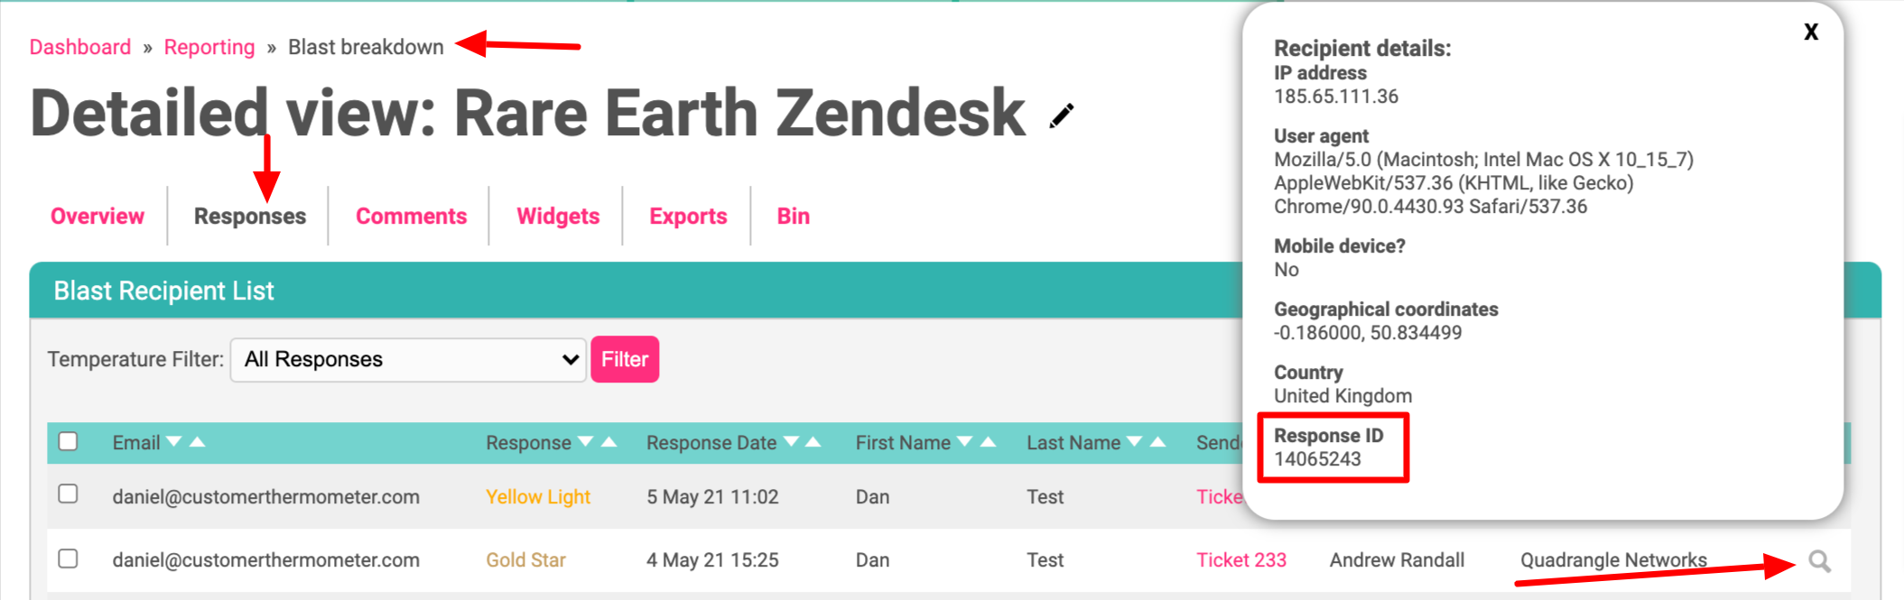The height and width of the screenshot is (600, 1904).
Task: Navigate to Dashboard breadcrumb
Action: [x=80, y=47]
